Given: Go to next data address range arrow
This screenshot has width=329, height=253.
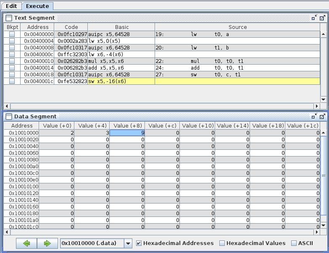Looking at the screenshot, I should (47, 243).
